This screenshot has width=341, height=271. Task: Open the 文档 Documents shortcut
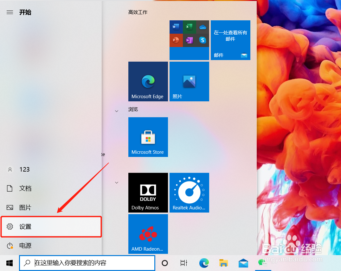25,188
